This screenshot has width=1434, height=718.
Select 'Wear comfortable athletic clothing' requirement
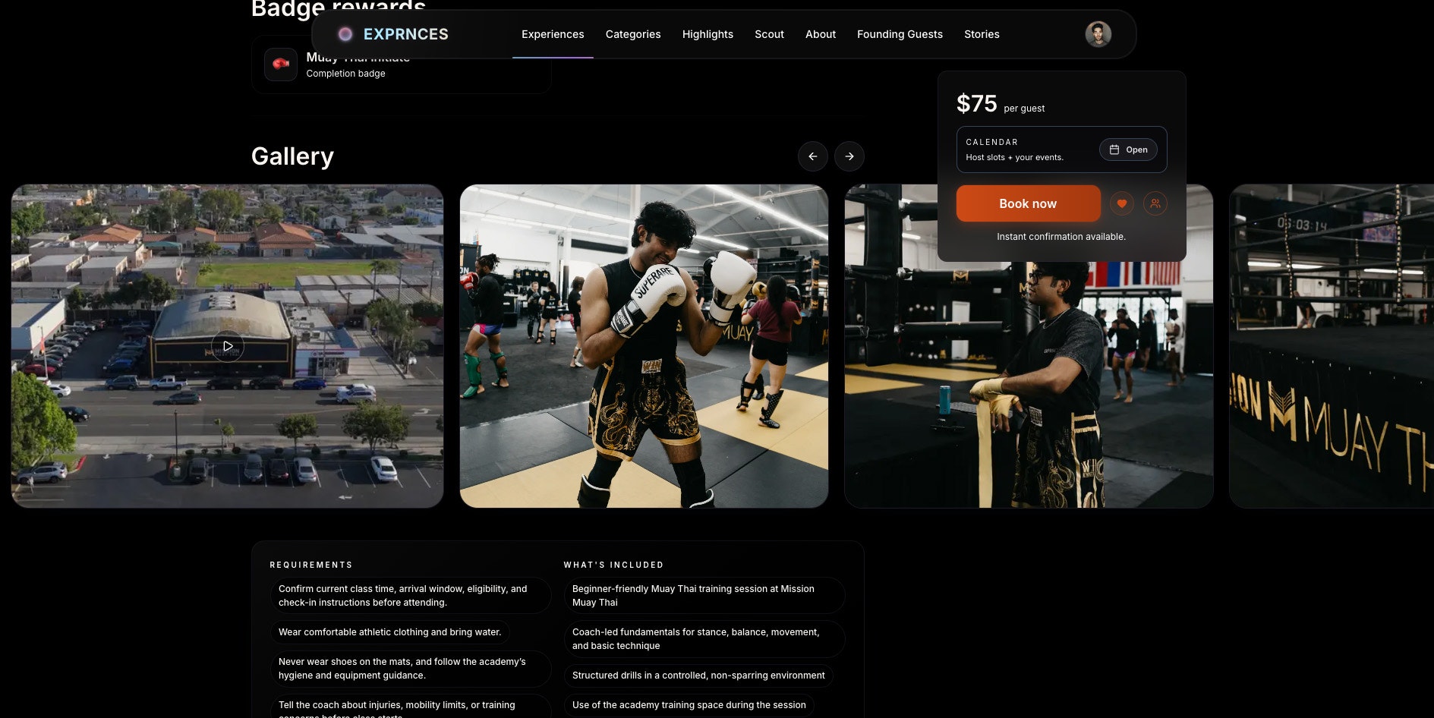click(390, 632)
